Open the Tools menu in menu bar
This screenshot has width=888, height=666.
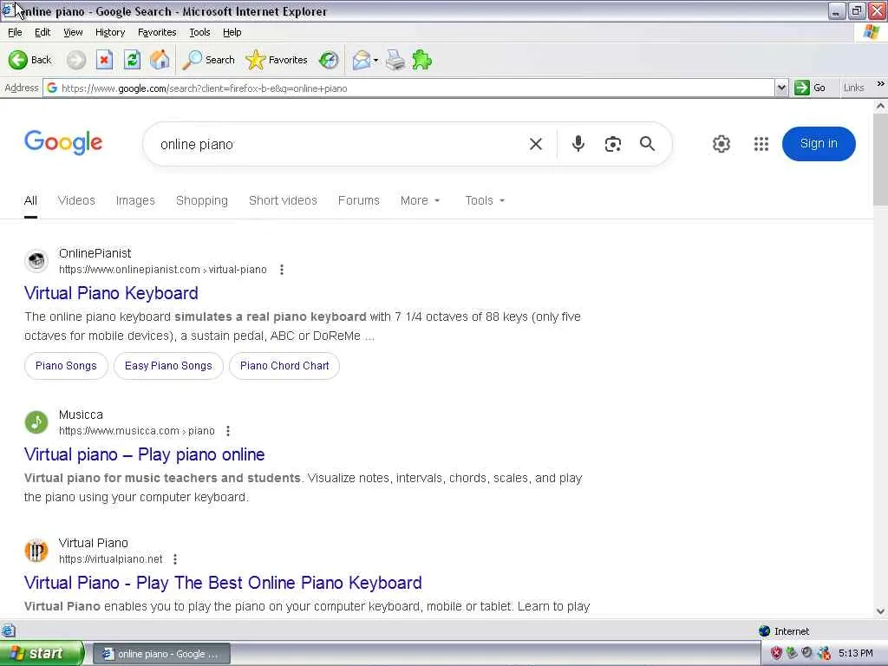tap(199, 32)
